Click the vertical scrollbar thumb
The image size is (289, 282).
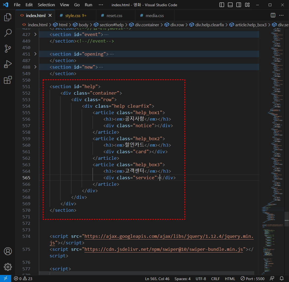coord(287,219)
